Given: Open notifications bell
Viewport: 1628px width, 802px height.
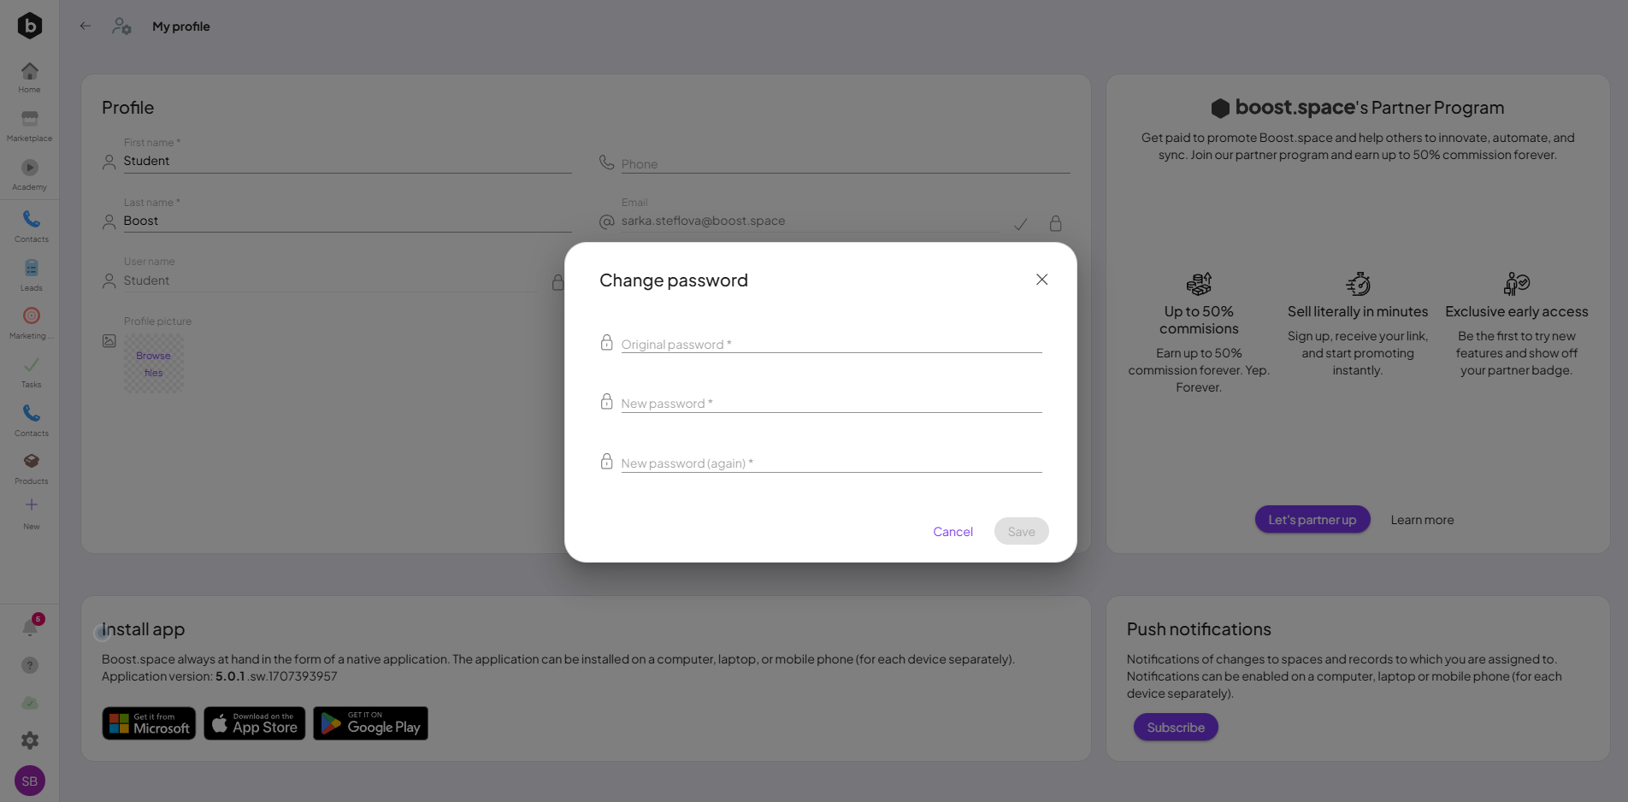Looking at the screenshot, I should [x=30, y=628].
